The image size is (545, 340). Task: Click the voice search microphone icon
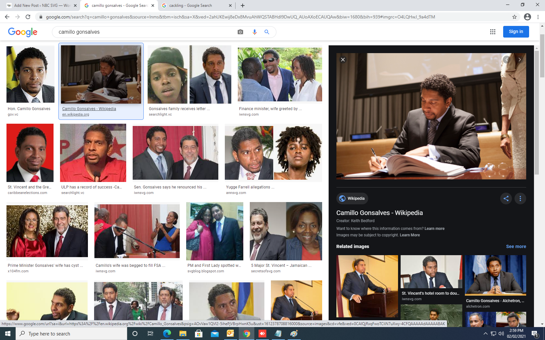[x=254, y=32]
